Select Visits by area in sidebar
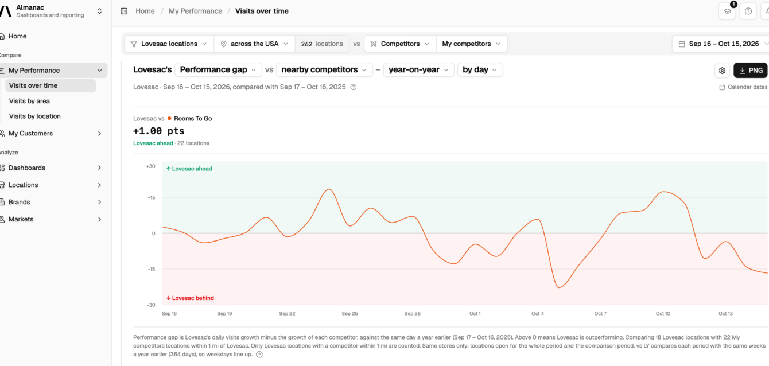This screenshot has width=769, height=366. [x=29, y=101]
